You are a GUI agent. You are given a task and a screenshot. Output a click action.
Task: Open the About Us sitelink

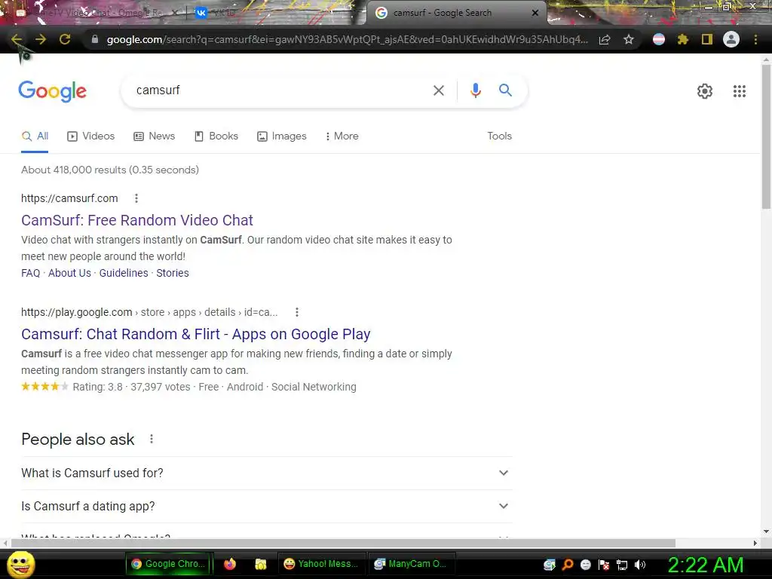click(x=69, y=273)
